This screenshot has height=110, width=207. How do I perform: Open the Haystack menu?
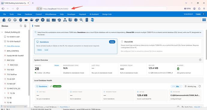click(x=82, y=14)
